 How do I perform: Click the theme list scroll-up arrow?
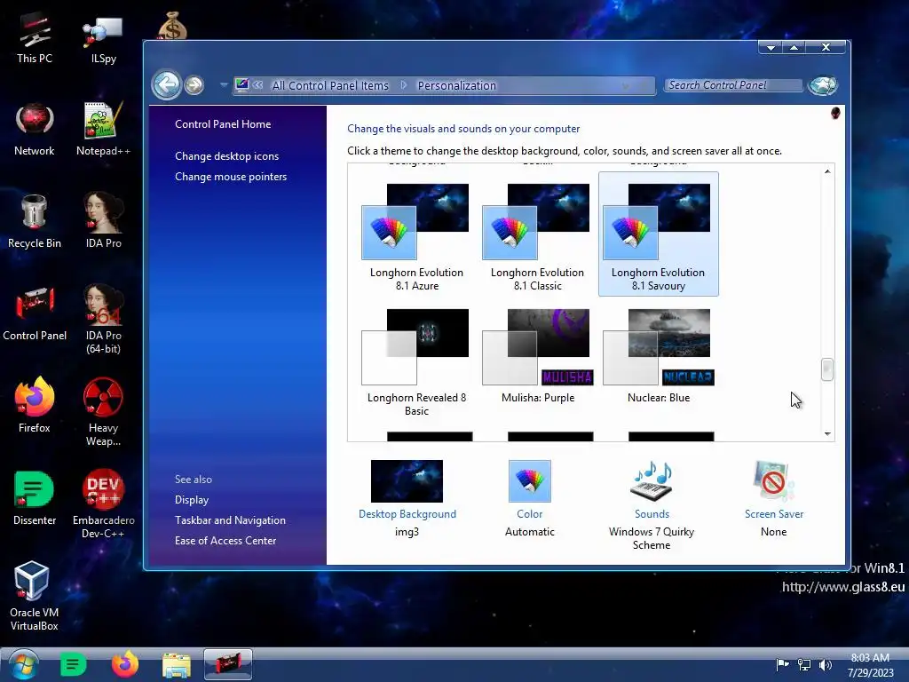[x=827, y=171]
